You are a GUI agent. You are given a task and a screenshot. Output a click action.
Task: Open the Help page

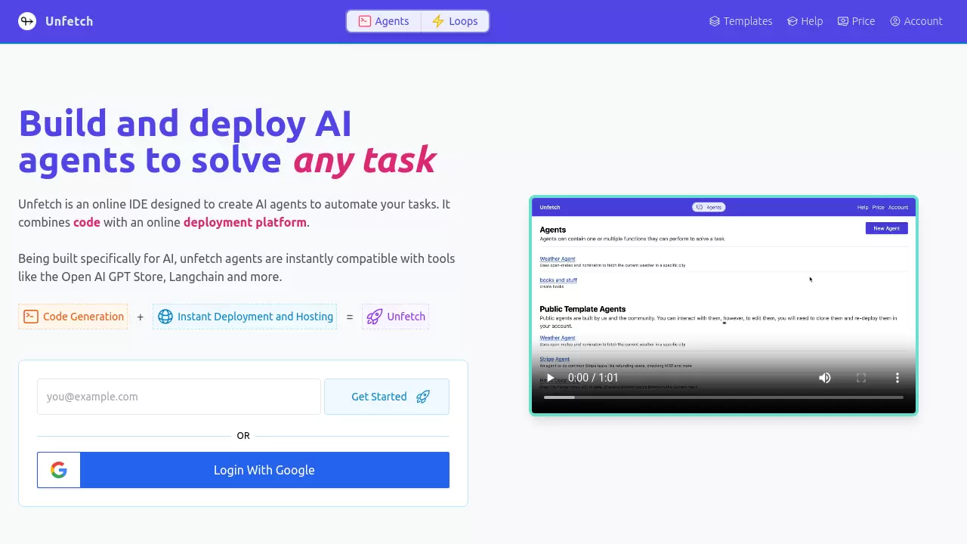(x=805, y=21)
